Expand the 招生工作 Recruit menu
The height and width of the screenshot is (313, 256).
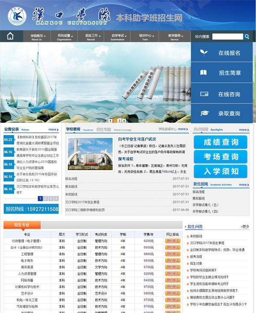pos(91,37)
